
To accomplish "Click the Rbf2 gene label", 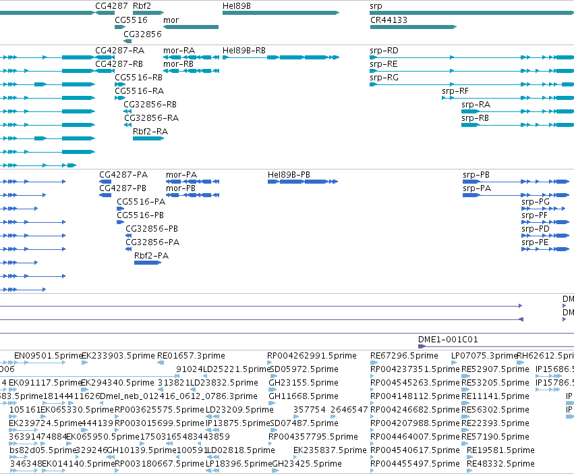I will 142,6.
